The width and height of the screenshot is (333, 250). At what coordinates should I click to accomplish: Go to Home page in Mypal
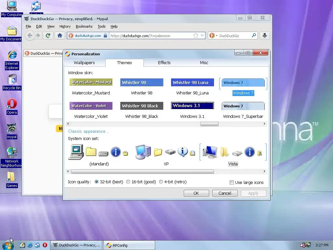[60, 35]
